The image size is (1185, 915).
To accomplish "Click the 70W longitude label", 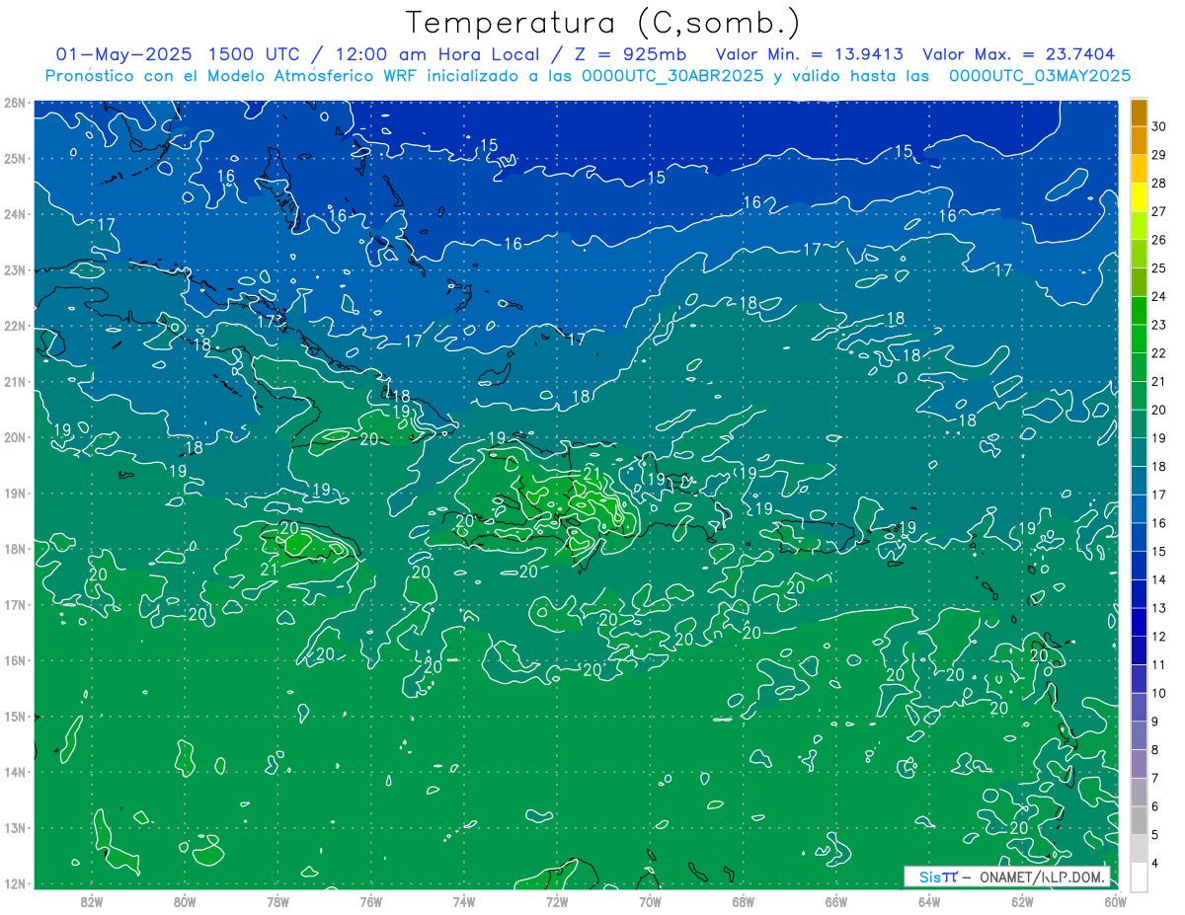I will 650,901.
